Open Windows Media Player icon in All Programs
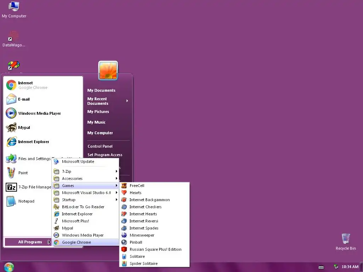The height and width of the screenshot is (272, 363). [56, 235]
